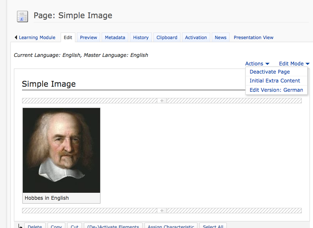This screenshot has height=228, width=313.
Task: Choose Deactivate Page from the menu
Action: coord(269,72)
